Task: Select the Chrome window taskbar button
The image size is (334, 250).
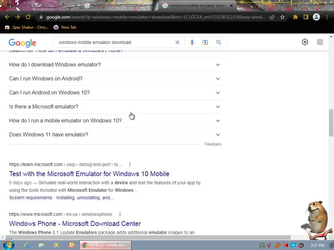Action: click(x=105, y=245)
